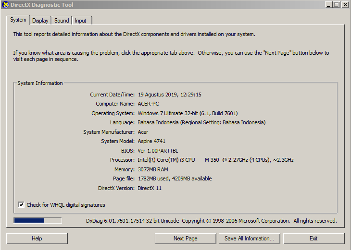Go to Next Page
Screen dimensions: 351x250
[185, 238]
